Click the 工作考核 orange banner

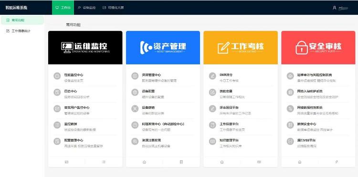tap(241, 48)
